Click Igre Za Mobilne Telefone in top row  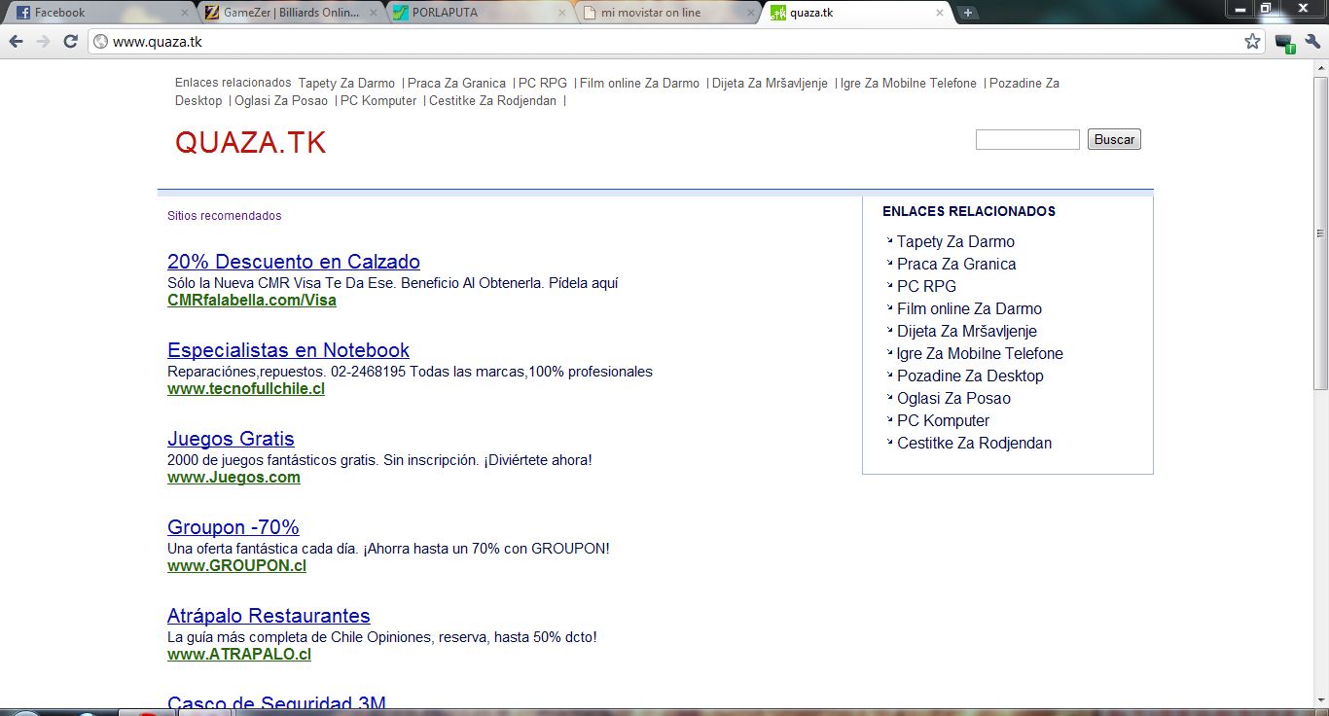pos(909,84)
